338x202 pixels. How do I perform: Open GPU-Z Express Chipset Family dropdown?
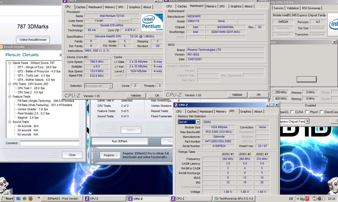307,122
